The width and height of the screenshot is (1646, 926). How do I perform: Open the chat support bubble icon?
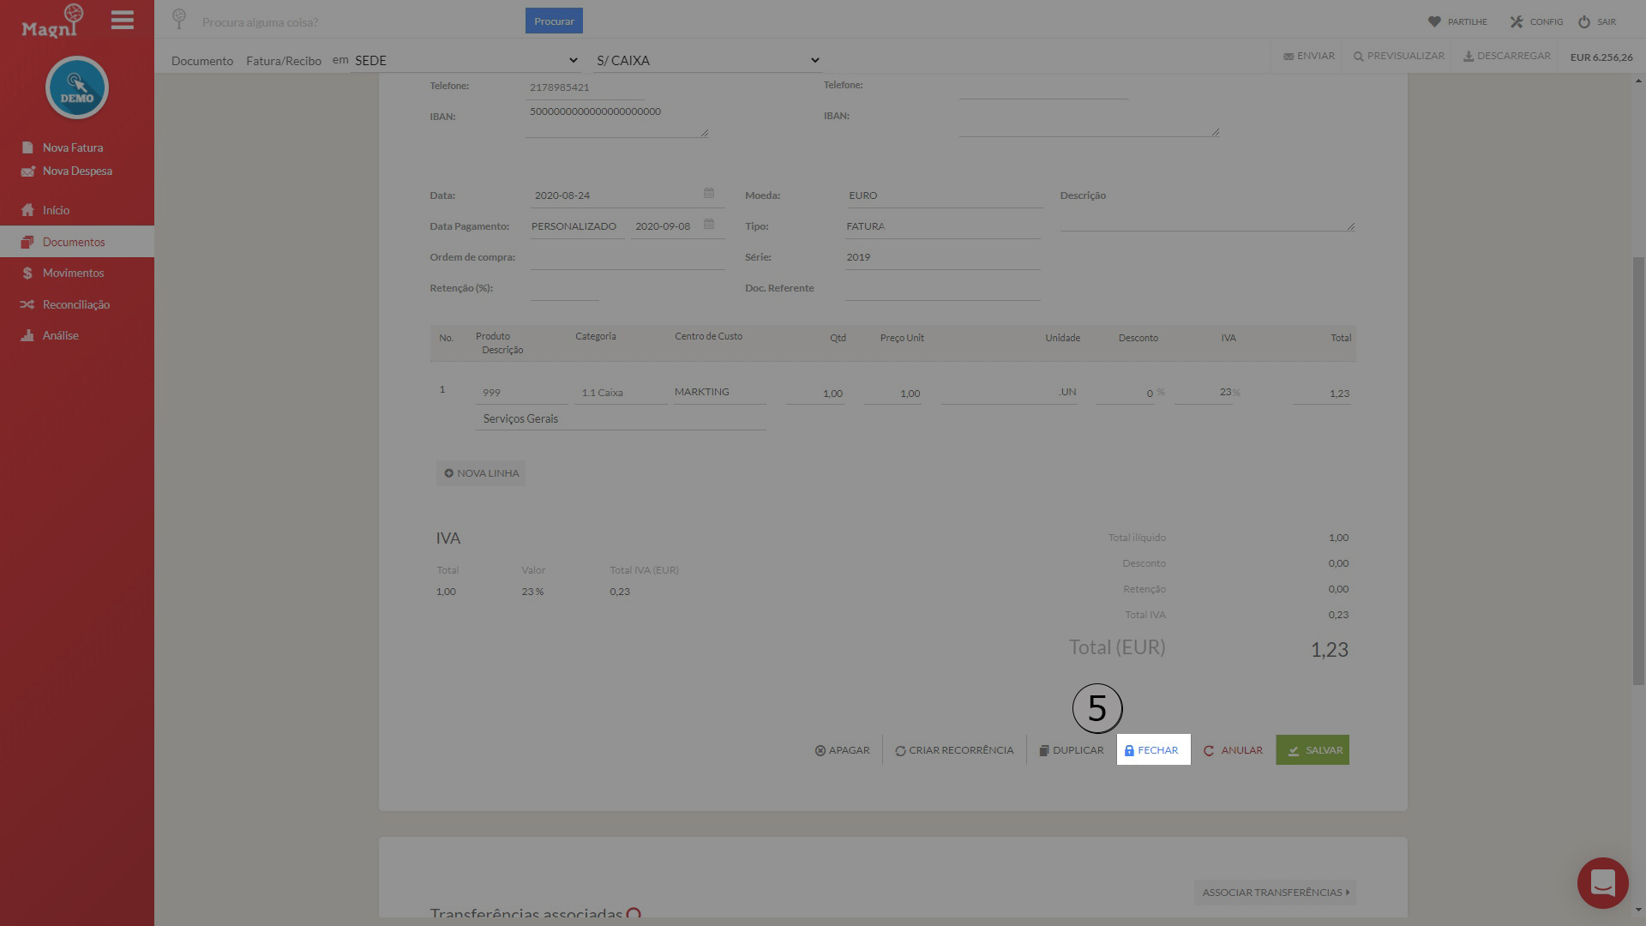[x=1602, y=882]
